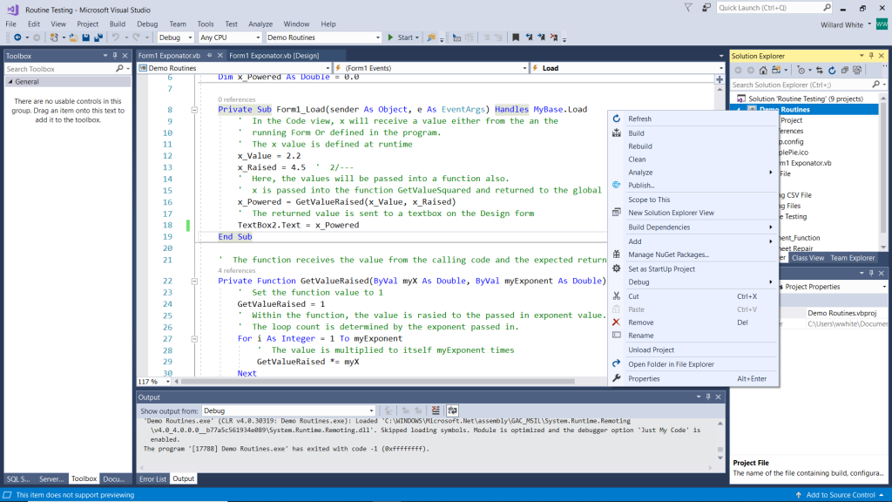
Task: Click the bookmark icon in main toolbar
Action: pos(516,37)
